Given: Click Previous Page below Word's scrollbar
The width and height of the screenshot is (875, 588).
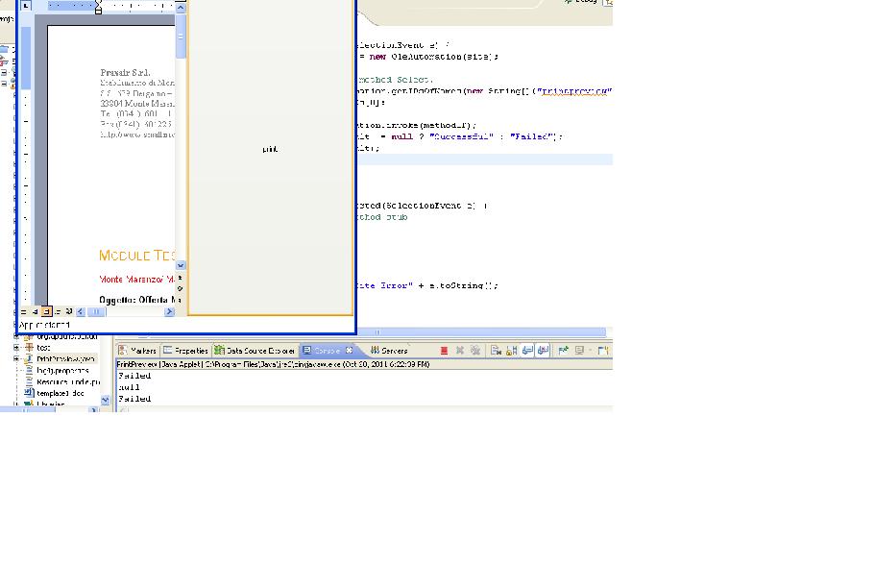Looking at the screenshot, I should coord(181,278).
